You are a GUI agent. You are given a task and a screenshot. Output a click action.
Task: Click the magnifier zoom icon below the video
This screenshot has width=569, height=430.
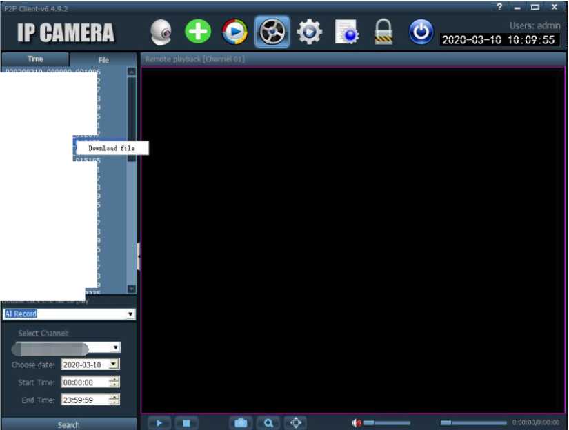click(x=268, y=423)
